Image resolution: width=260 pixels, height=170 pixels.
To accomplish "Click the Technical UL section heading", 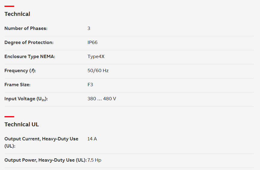I will click(x=22, y=125).
